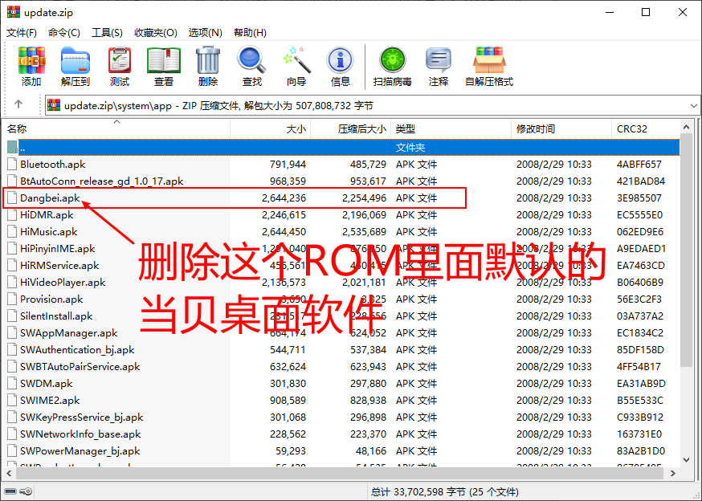
Task: Select the HiPinyinIME.apk file name
Action: coord(58,248)
